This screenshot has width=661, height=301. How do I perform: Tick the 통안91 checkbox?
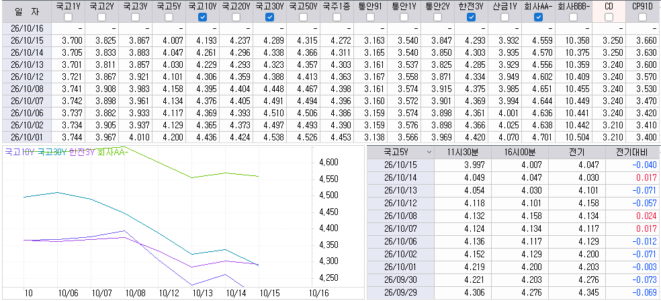pos(371,17)
